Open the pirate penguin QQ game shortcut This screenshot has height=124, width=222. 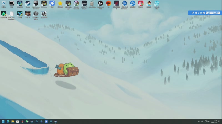[x=149, y=4]
